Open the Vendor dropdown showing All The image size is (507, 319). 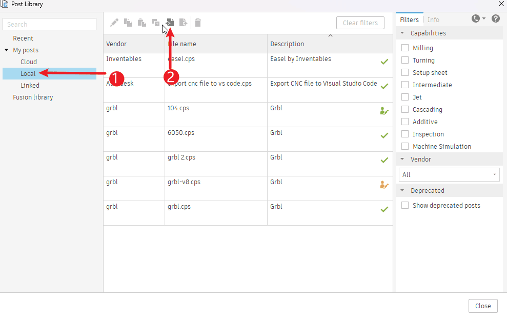(449, 174)
